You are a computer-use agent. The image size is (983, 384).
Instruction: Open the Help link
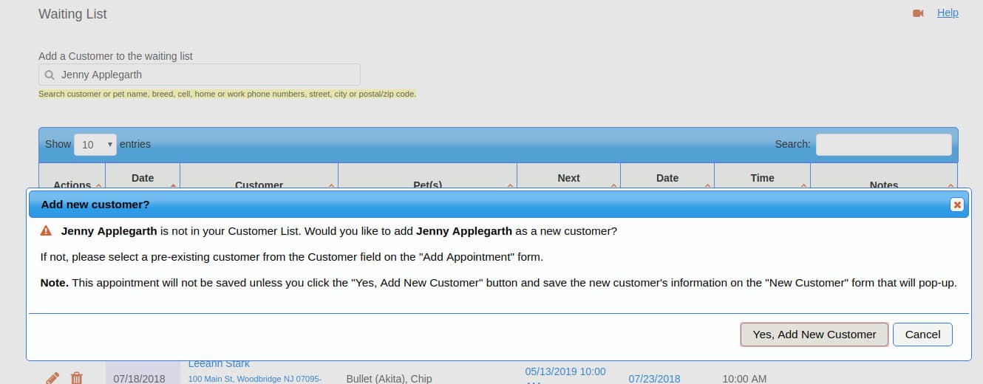[948, 13]
